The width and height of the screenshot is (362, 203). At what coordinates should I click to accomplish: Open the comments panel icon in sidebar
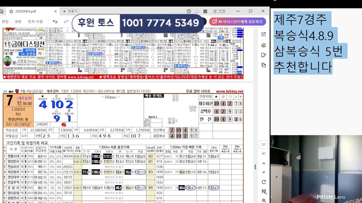click(x=264, y=45)
